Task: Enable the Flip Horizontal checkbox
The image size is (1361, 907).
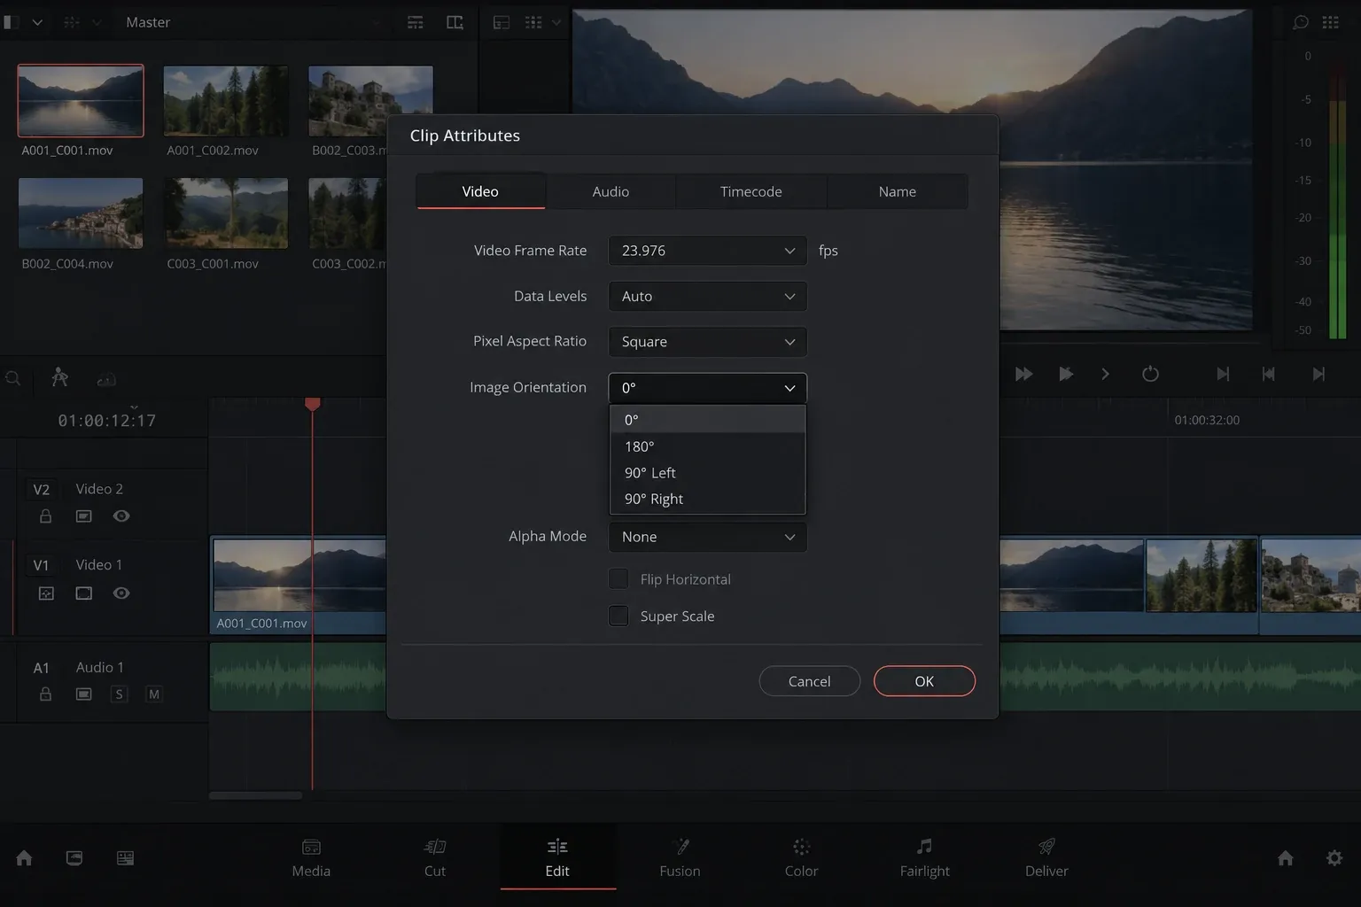Action: click(x=618, y=579)
